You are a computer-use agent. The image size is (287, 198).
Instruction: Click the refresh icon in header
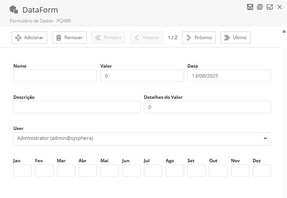[x=260, y=7]
